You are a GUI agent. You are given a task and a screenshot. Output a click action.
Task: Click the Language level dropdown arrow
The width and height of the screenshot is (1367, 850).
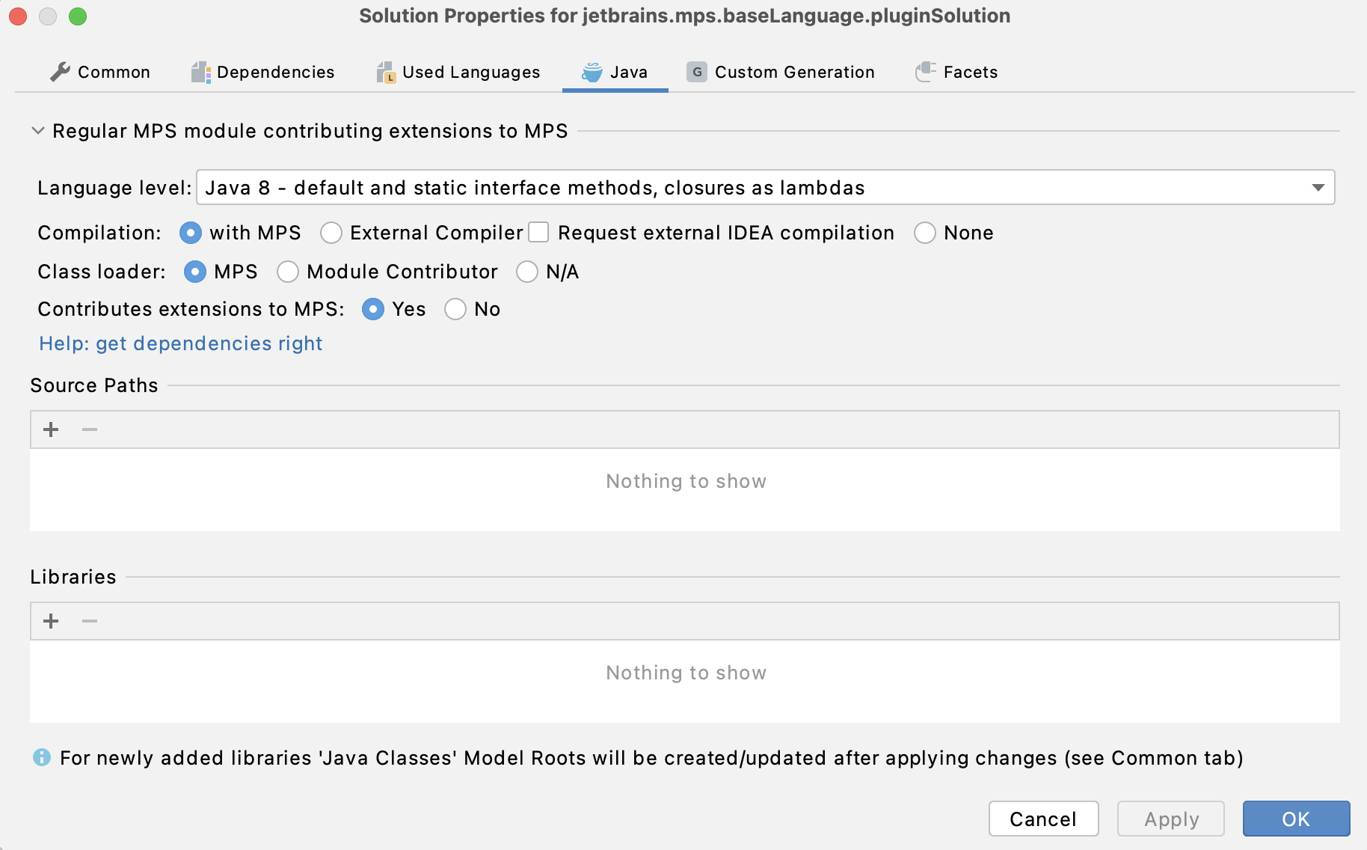(x=1318, y=188)
